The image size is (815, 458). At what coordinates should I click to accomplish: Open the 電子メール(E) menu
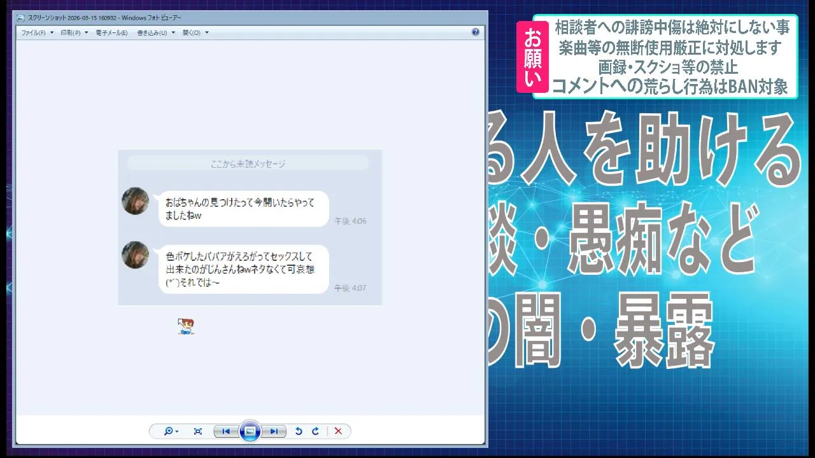(111, 32)
